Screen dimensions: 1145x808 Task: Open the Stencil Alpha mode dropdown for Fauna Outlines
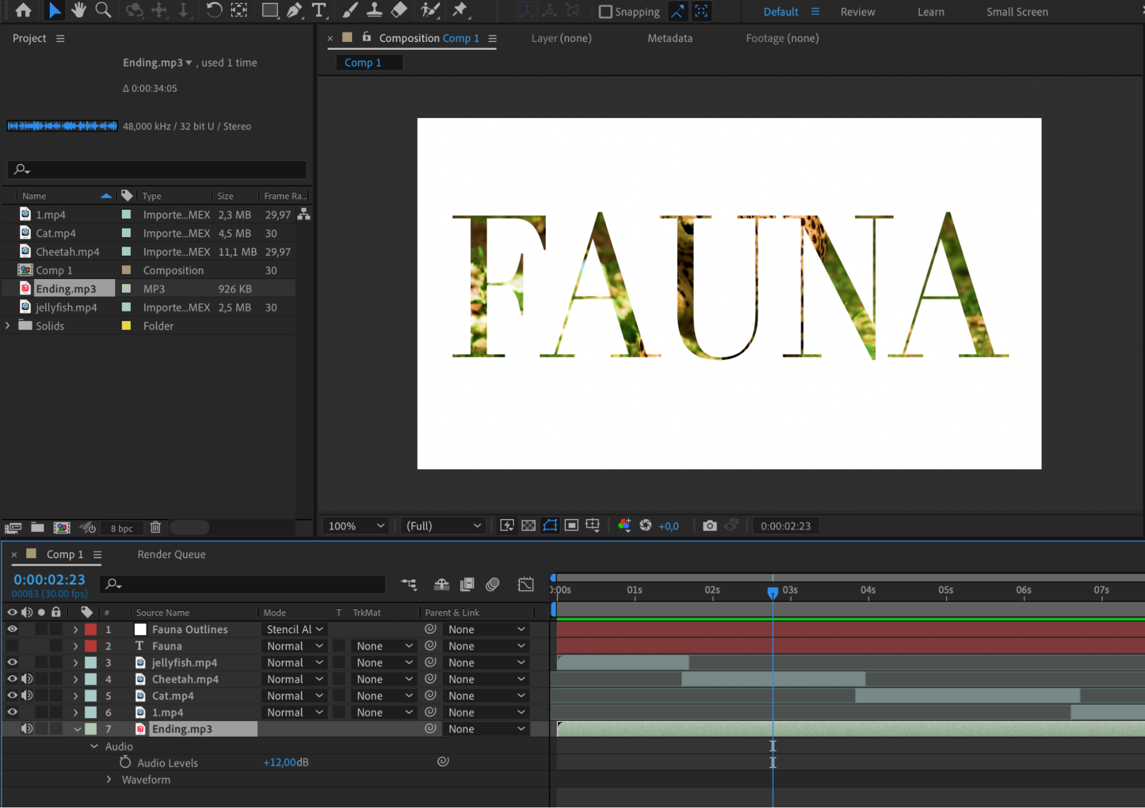pyautogui.click(x=294, y=629)
